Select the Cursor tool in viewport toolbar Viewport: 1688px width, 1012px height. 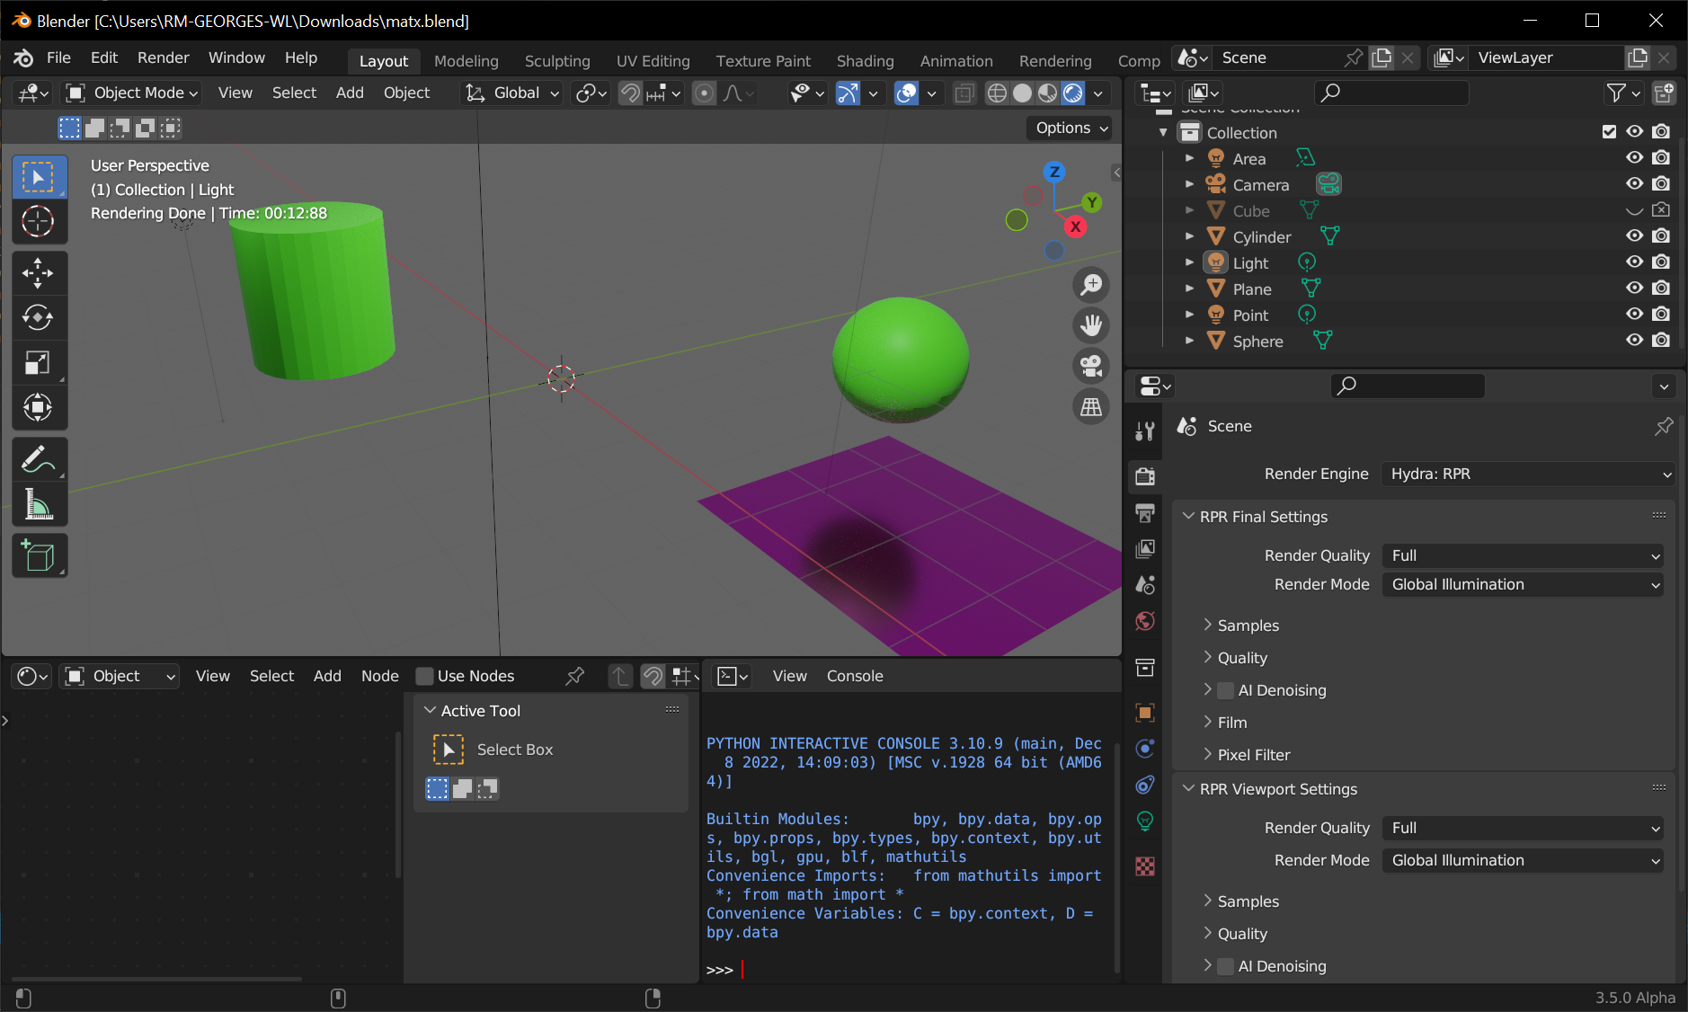pyautogui.click(x=39, y=221)
